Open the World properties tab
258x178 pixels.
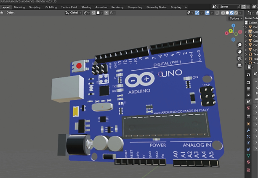pyautogui.click(x=248, y=108)
